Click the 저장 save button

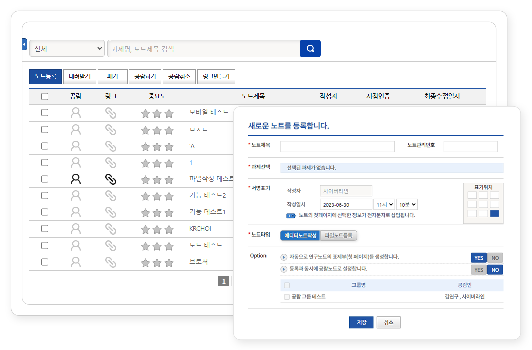tap(361, 322)
